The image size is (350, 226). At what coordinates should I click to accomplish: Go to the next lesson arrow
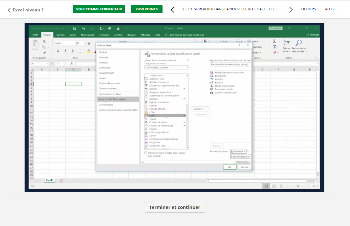[x=291, y=10]
